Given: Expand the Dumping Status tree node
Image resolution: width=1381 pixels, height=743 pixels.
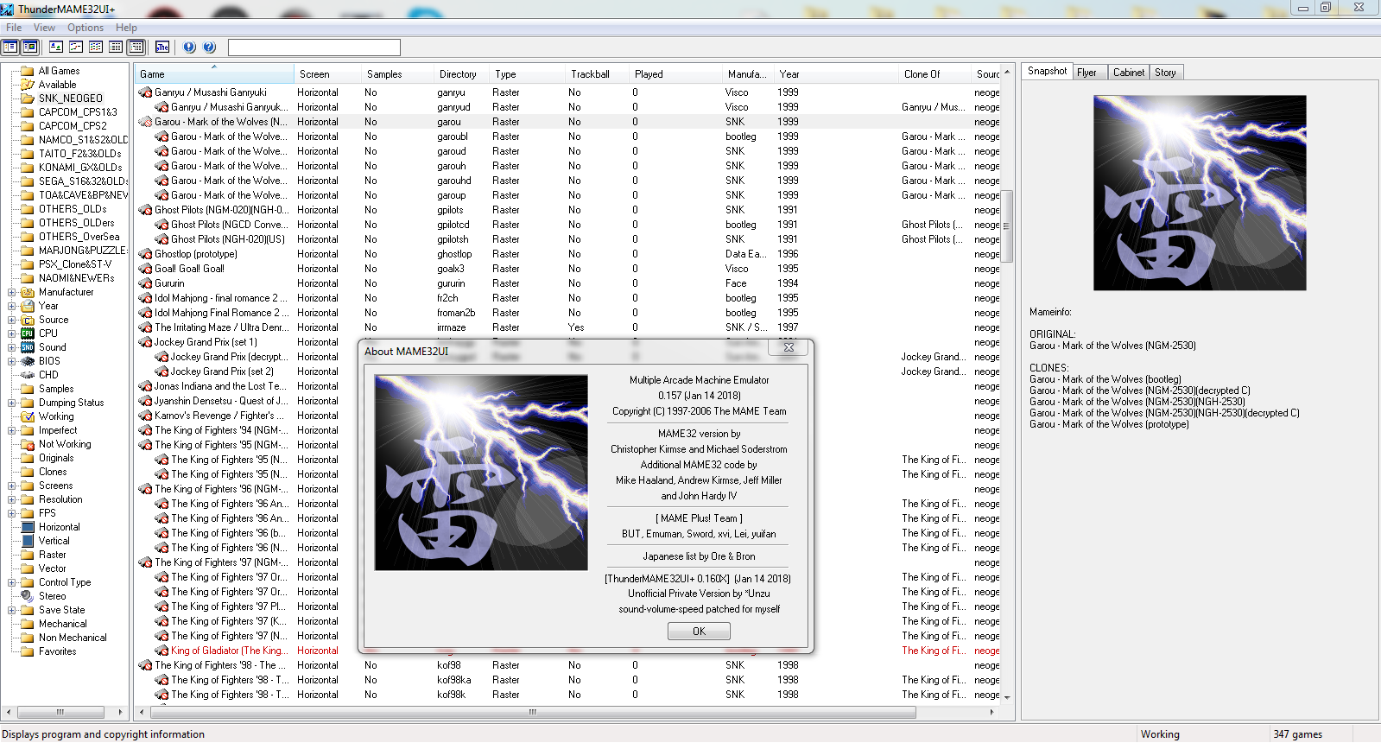Looking at the screenshot, I should click(12, 403).
